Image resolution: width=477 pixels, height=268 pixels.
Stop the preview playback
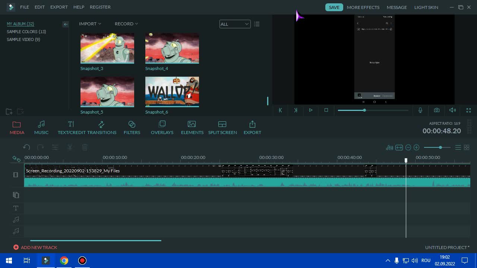326,110
